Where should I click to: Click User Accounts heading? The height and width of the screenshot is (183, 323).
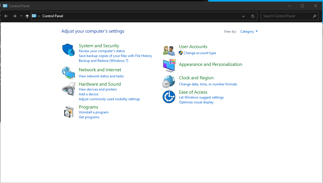(x=193, y=47)
